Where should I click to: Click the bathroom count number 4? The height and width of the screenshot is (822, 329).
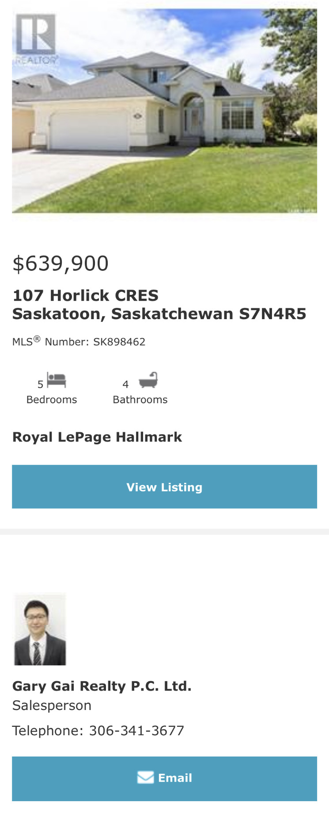click(x=125, y=384)
